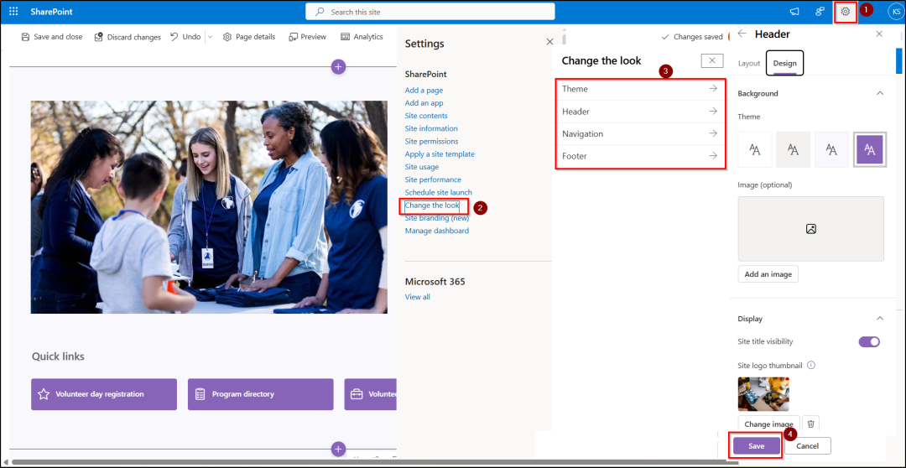This screenshot has width=906, height=468.
Task: Select the purple header background swatch
Action: pyautogui.click(x=870, y=149)
